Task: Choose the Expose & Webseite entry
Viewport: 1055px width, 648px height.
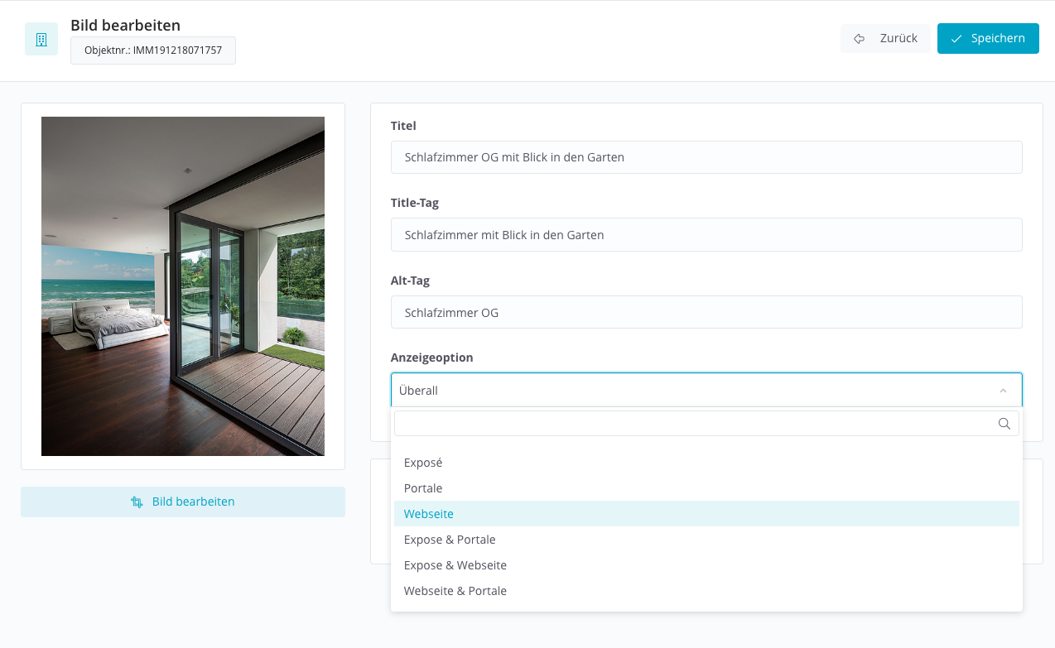Action: point(455,565)
